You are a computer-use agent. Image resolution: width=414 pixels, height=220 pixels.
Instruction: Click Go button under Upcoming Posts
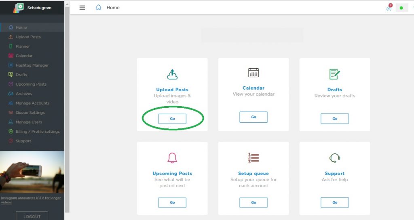172,202
